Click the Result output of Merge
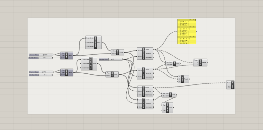 [x=186, y=79]
